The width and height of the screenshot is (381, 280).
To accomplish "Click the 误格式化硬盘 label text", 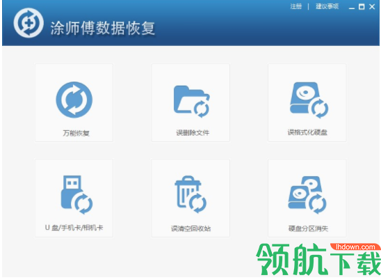I will point(307,132).
